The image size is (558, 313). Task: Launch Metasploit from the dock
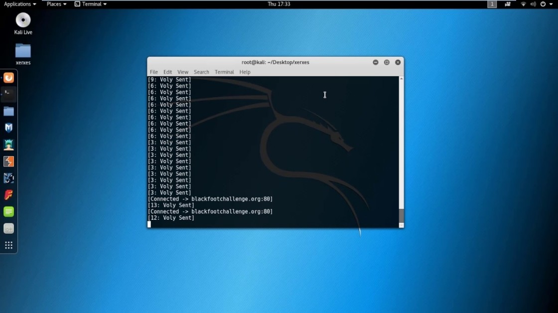pyautogui.click(x=8, y=128)
